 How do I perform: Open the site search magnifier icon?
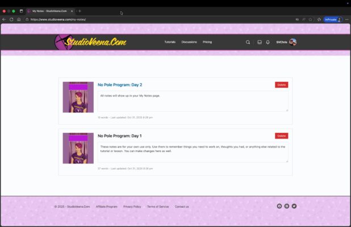click(248, 42)
